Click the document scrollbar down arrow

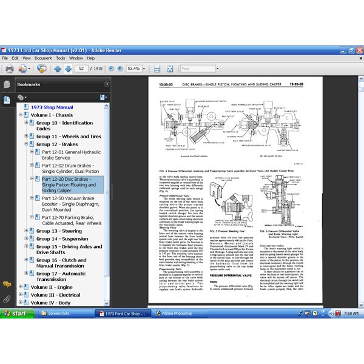point(361,305)
